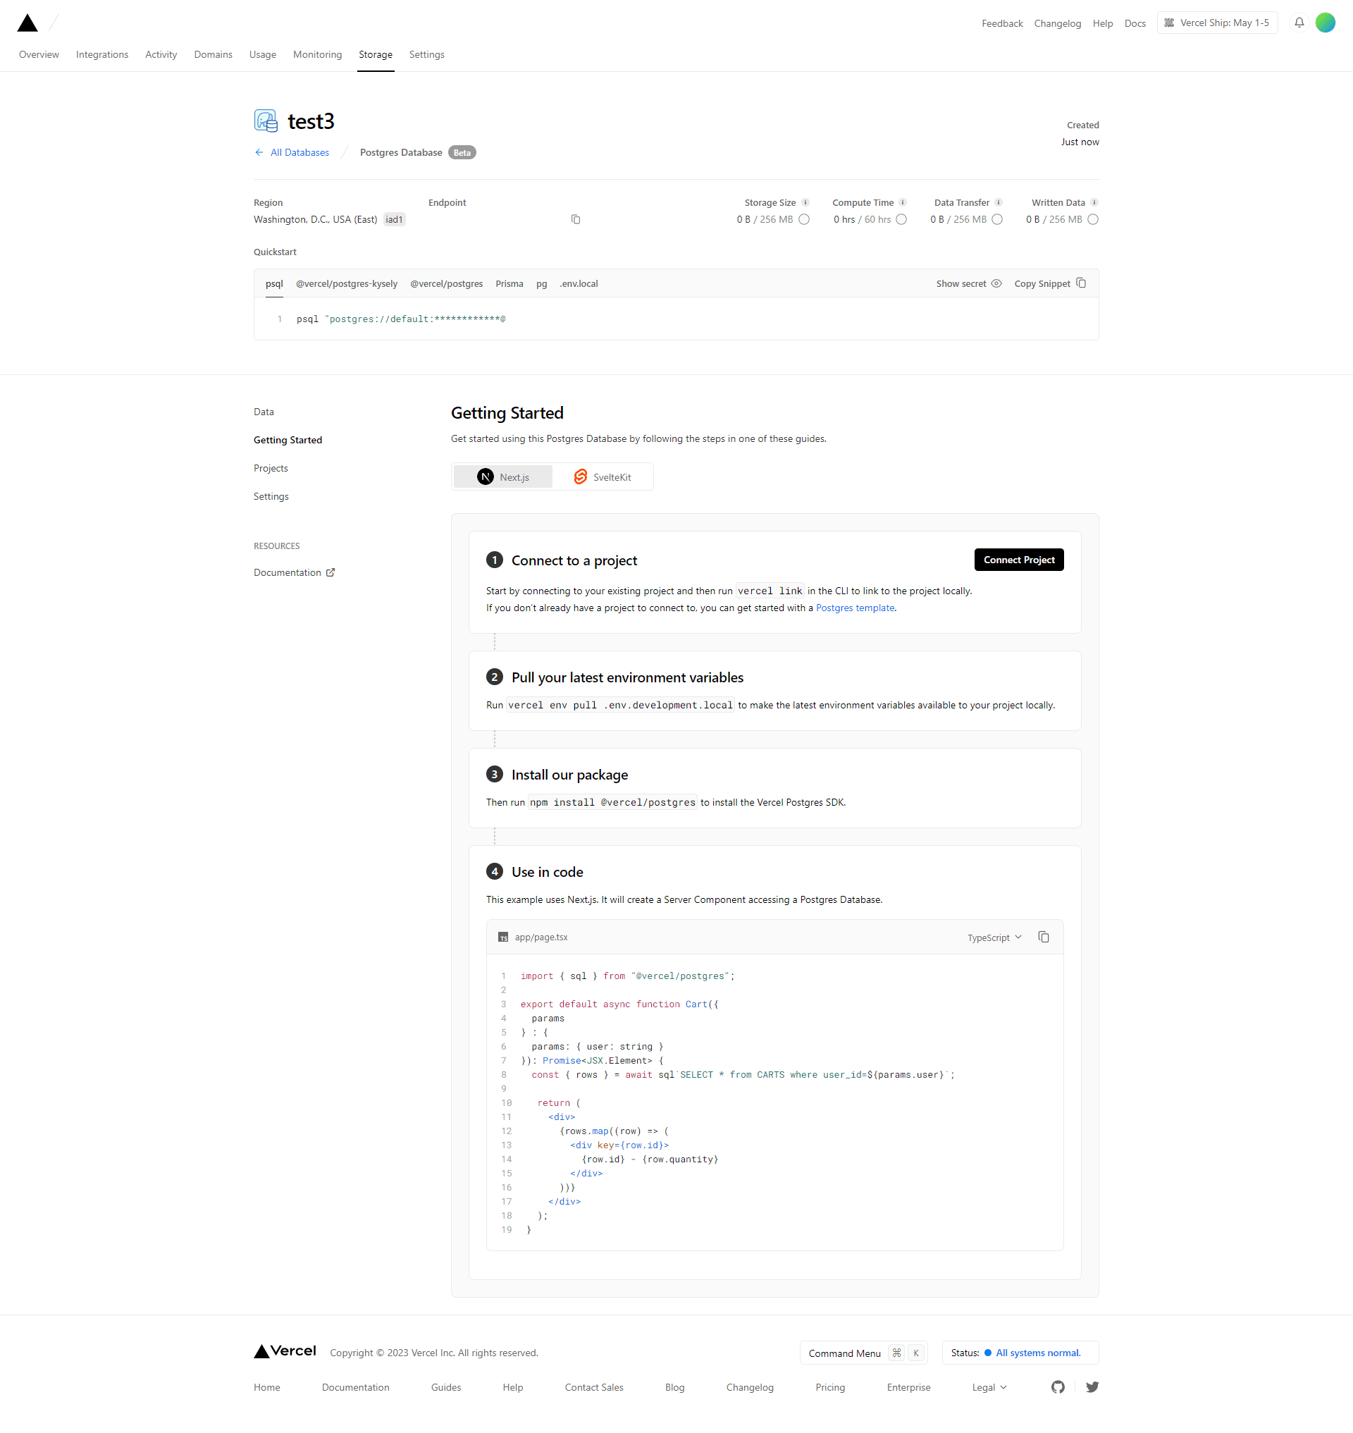Go back to All Databases

coord(292,152)
